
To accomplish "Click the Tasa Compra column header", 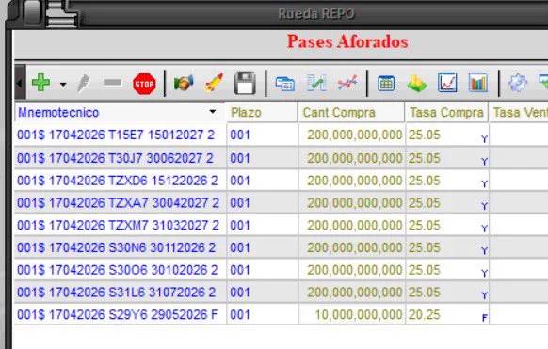I will [x=446, y=112].
